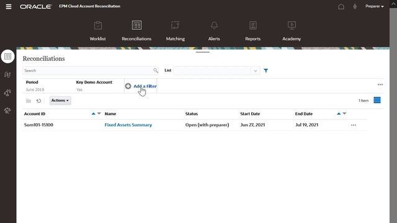Viewport: 397px width, 223px height.
Task: Click the refresh icon
Action: [x=38, y=100]
